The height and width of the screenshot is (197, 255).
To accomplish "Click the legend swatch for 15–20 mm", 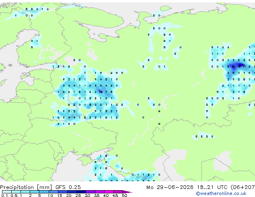I will [x=62, y=192].
